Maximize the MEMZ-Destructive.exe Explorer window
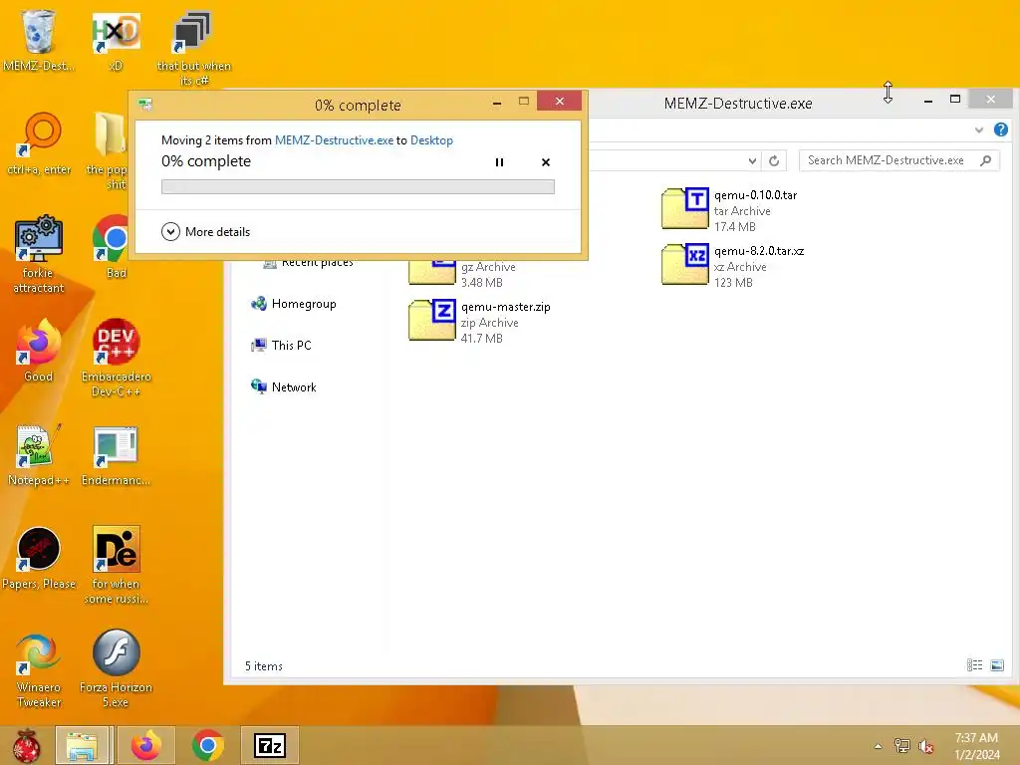1020x765 pixels. pos(955,100)
